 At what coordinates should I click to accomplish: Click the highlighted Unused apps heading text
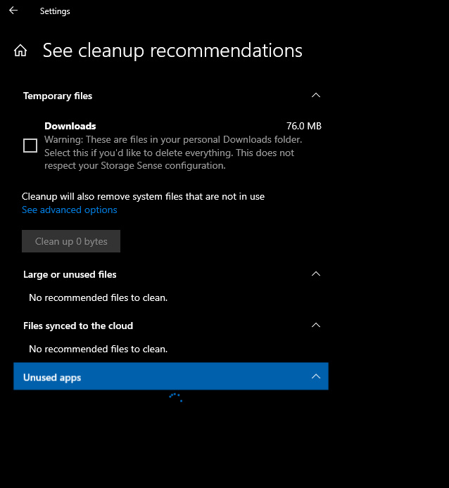coord(52,378)
